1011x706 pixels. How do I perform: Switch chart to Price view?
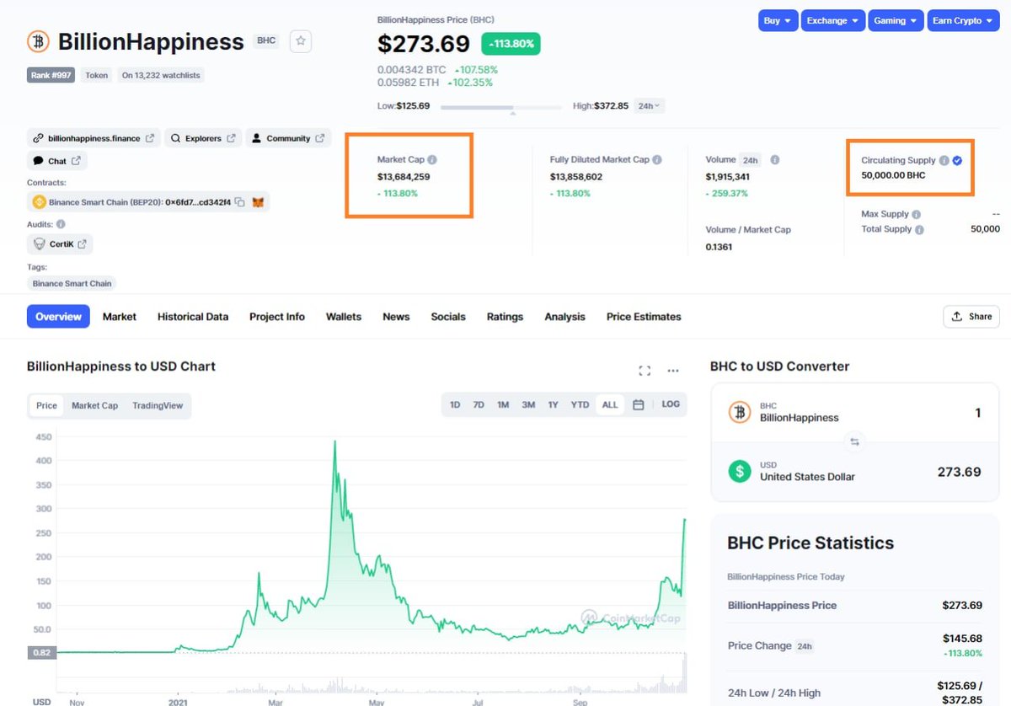pyautogui.click(x=47, y=405)
